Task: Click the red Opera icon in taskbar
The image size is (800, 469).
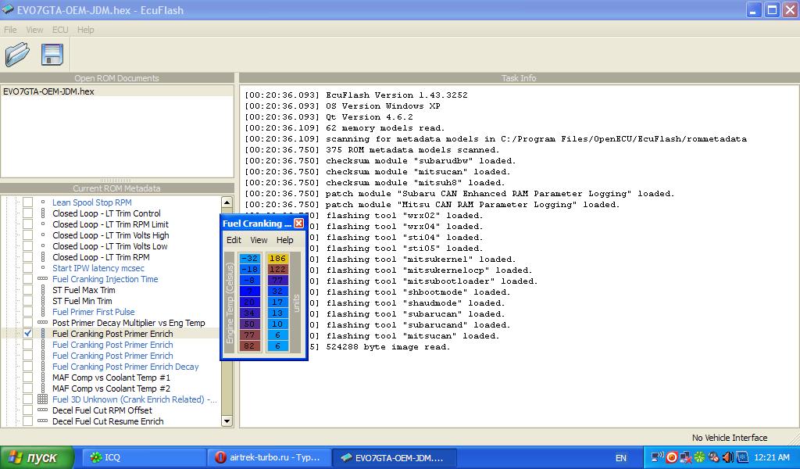Action: (x=221, y=457)
